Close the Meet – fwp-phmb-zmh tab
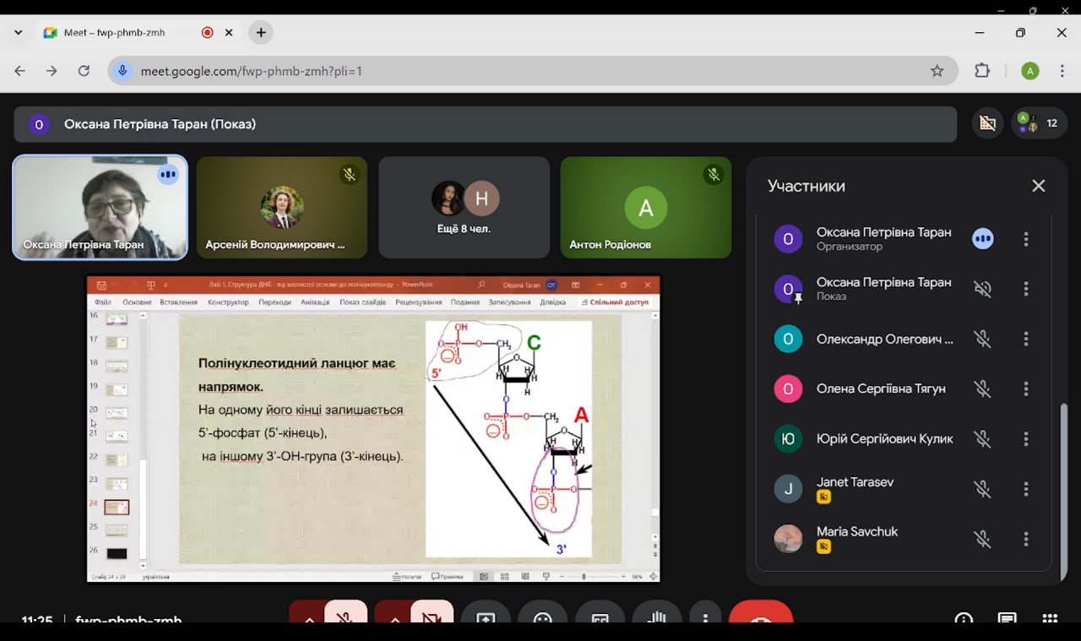Screen dimensions: 1081x641 (229, 33)
